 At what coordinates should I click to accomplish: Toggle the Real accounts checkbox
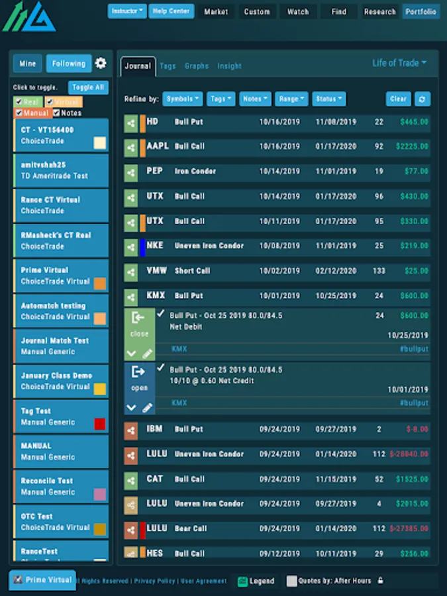[19, 102]
